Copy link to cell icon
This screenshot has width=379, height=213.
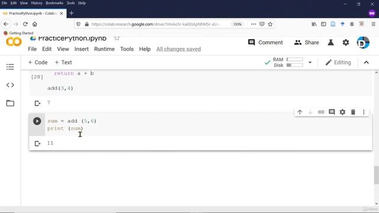pyautogui.click(x=321, y=112)
